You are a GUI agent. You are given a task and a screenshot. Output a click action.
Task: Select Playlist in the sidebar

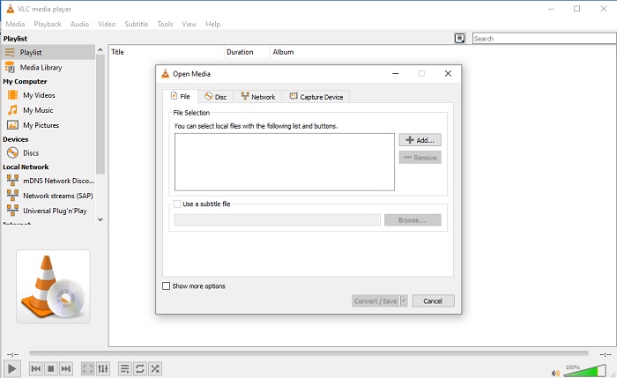click(x=48, y=52)
